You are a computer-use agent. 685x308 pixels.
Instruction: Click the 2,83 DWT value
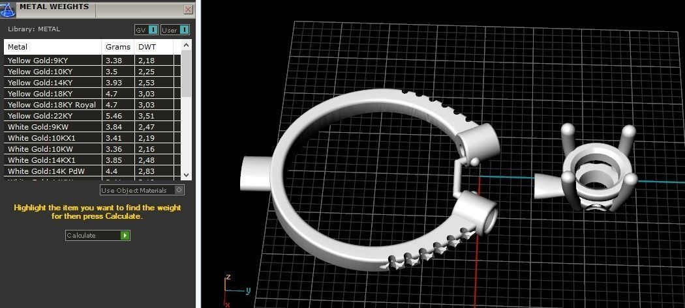[x=146, y=171]
